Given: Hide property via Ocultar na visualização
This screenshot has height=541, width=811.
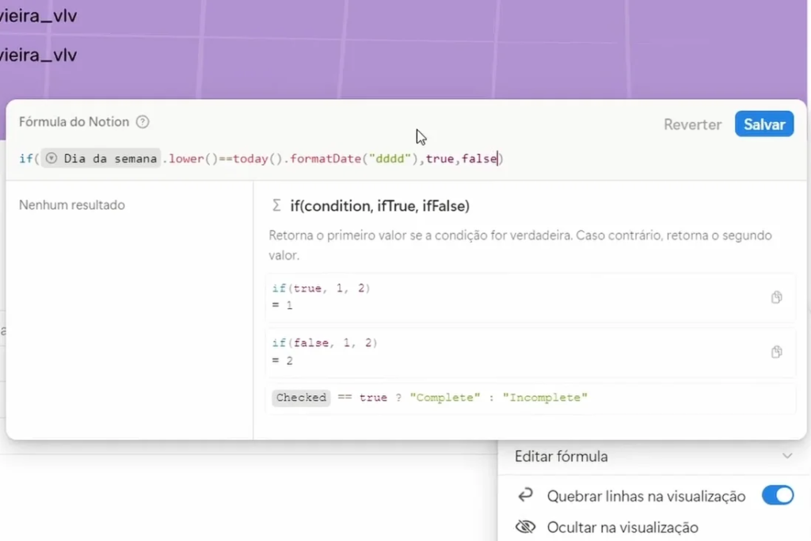Looking at the screenshot, I should [x=623, y=527].
